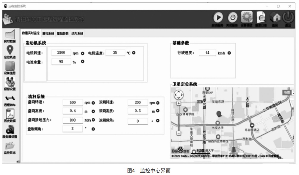Select radio indicator beside 电池余量 percent
The image size is (299, 175).
(x=82, y=62)
